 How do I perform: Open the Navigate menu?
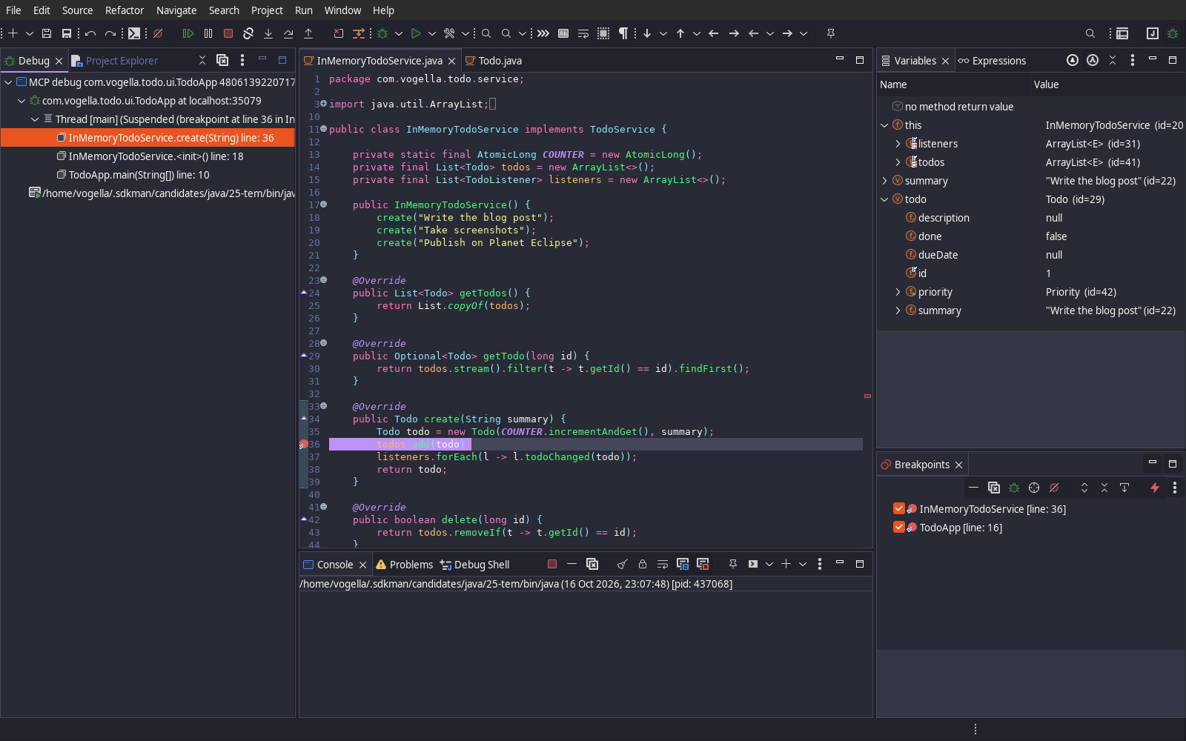pyautogui.click(x=176, y=10)
